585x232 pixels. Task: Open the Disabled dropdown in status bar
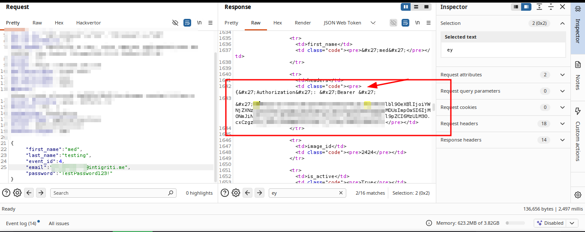(572, 223)
